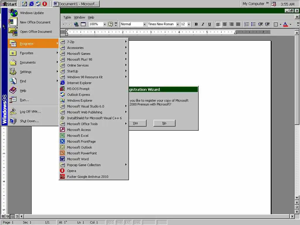Image resolution: width=300 pixels, height=225 pixels.
Task: Launch Internet Explorer from Programs list
Action: (93, 83)
